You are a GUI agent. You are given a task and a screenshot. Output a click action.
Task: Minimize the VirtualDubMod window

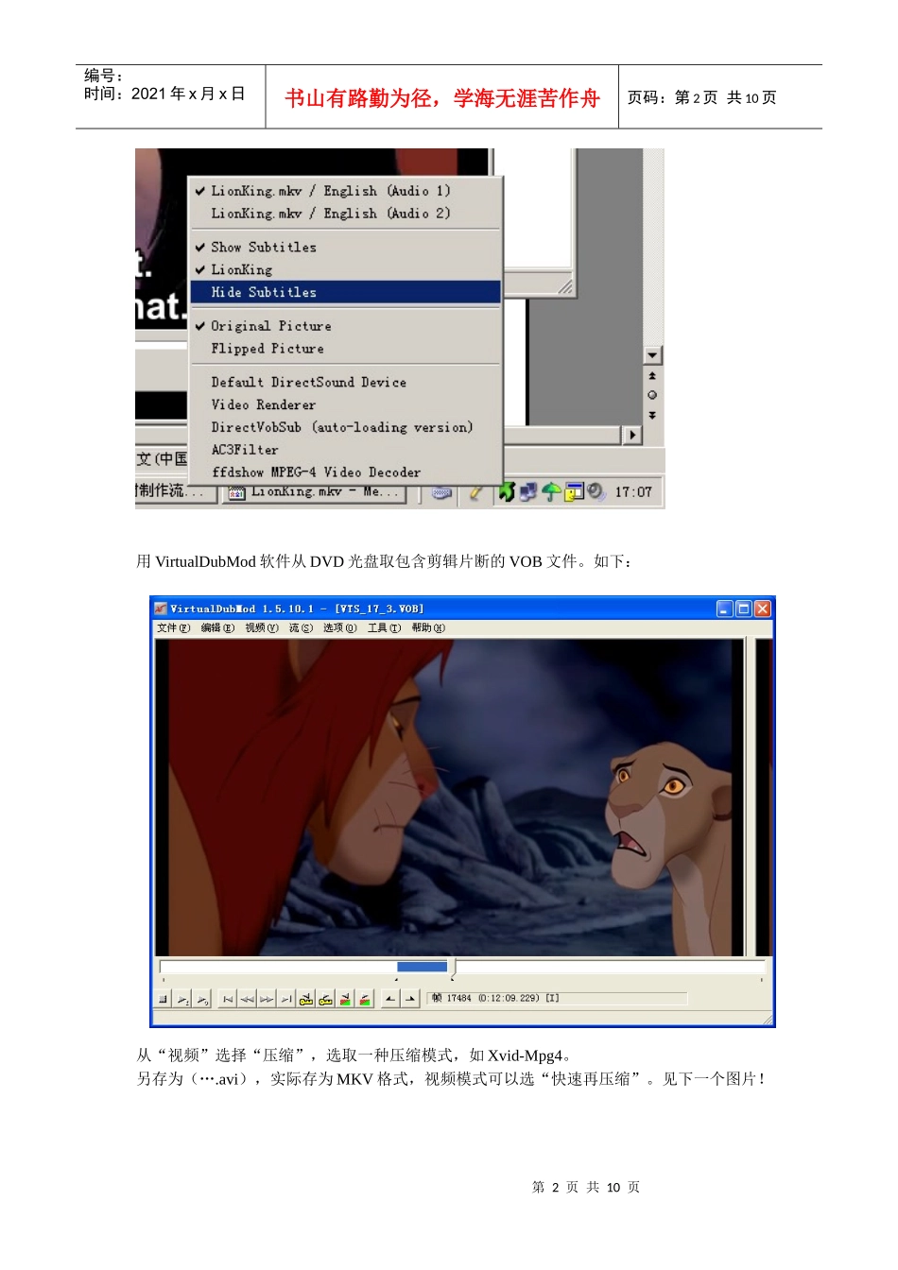click(x=724, y=609)
